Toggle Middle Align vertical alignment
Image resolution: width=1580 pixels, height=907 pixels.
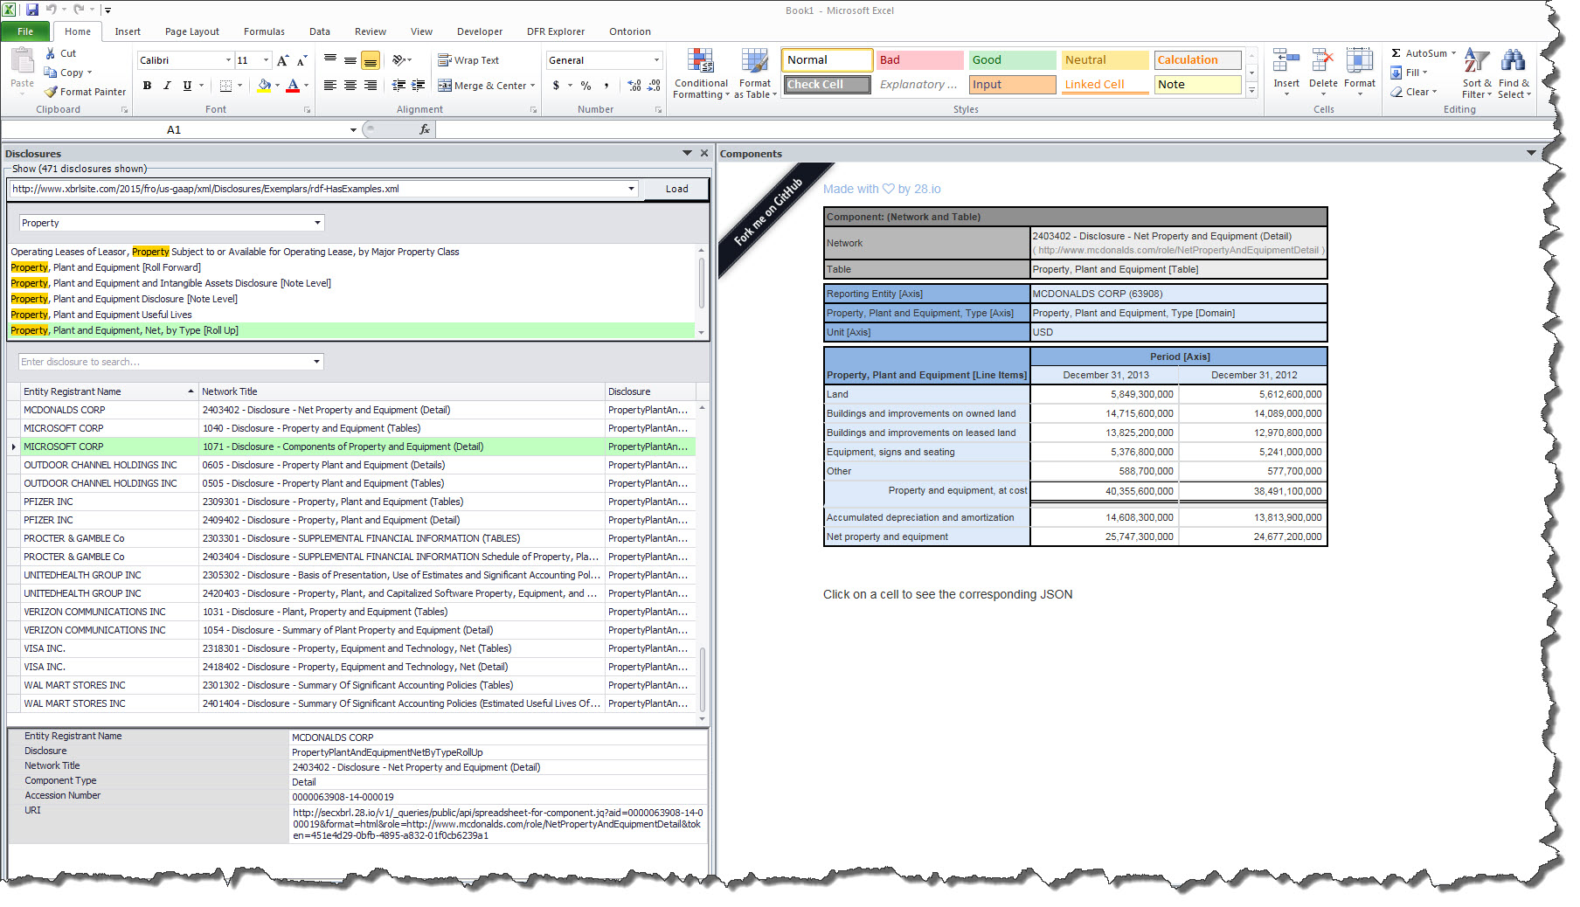pos(350,60)
